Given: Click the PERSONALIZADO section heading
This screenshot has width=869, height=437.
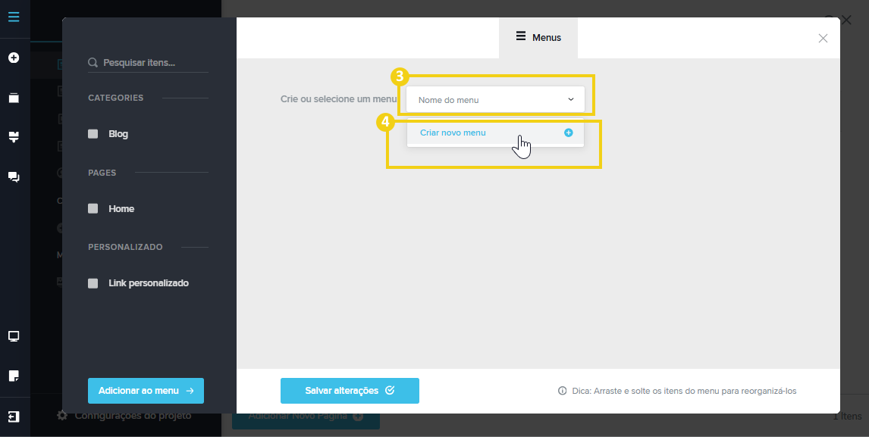Looking at the screenshot, I should pyautogui.click(x=125, y=247).
